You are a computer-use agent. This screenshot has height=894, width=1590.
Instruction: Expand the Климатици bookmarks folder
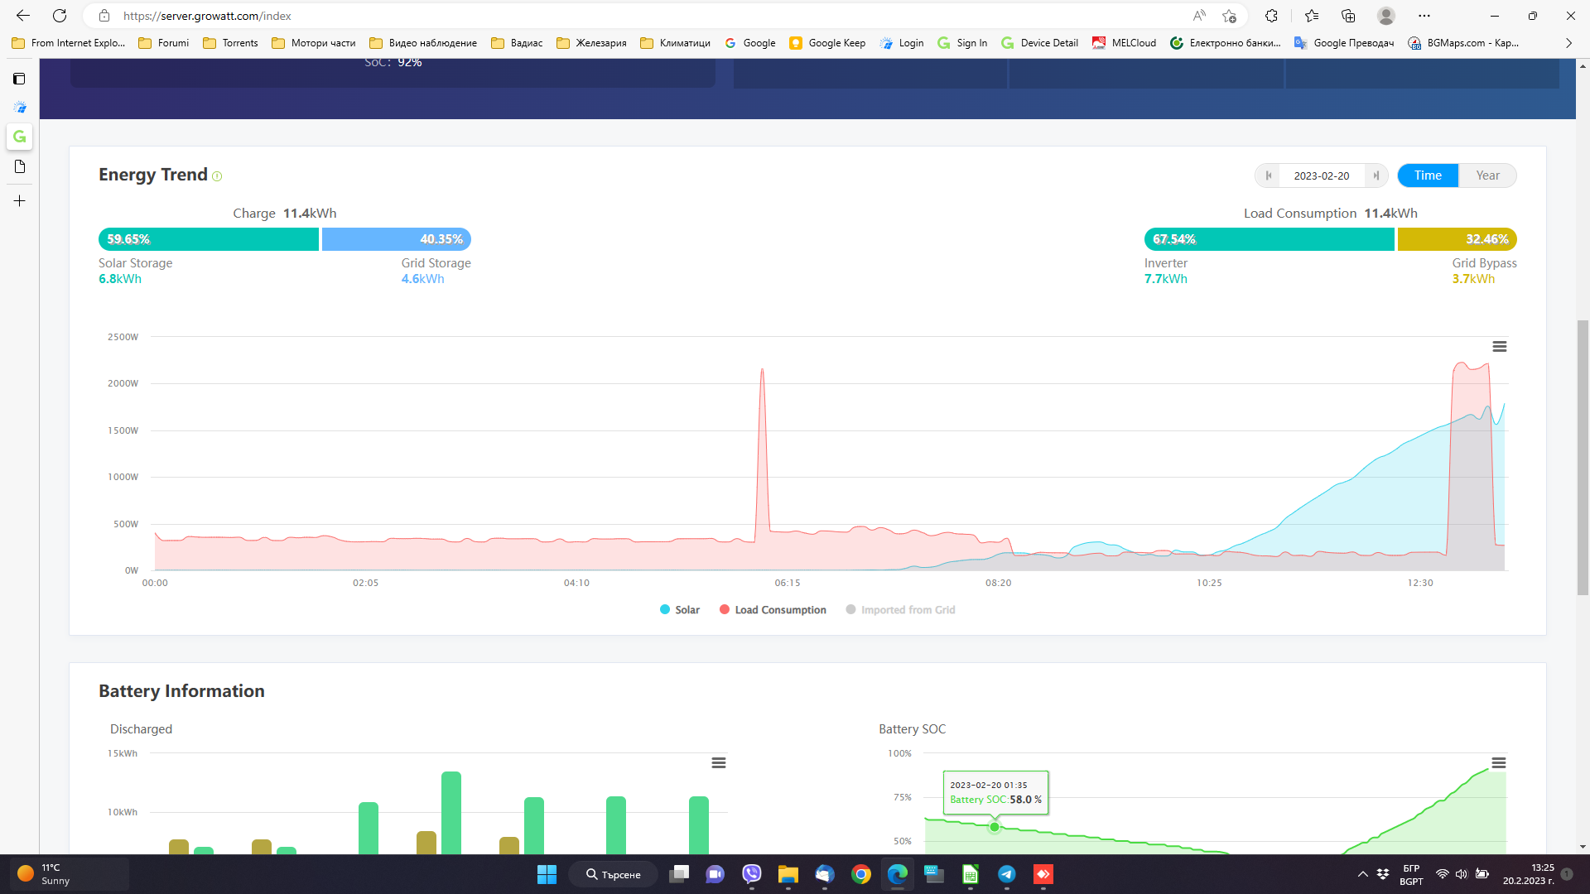[x=675, y=43]
